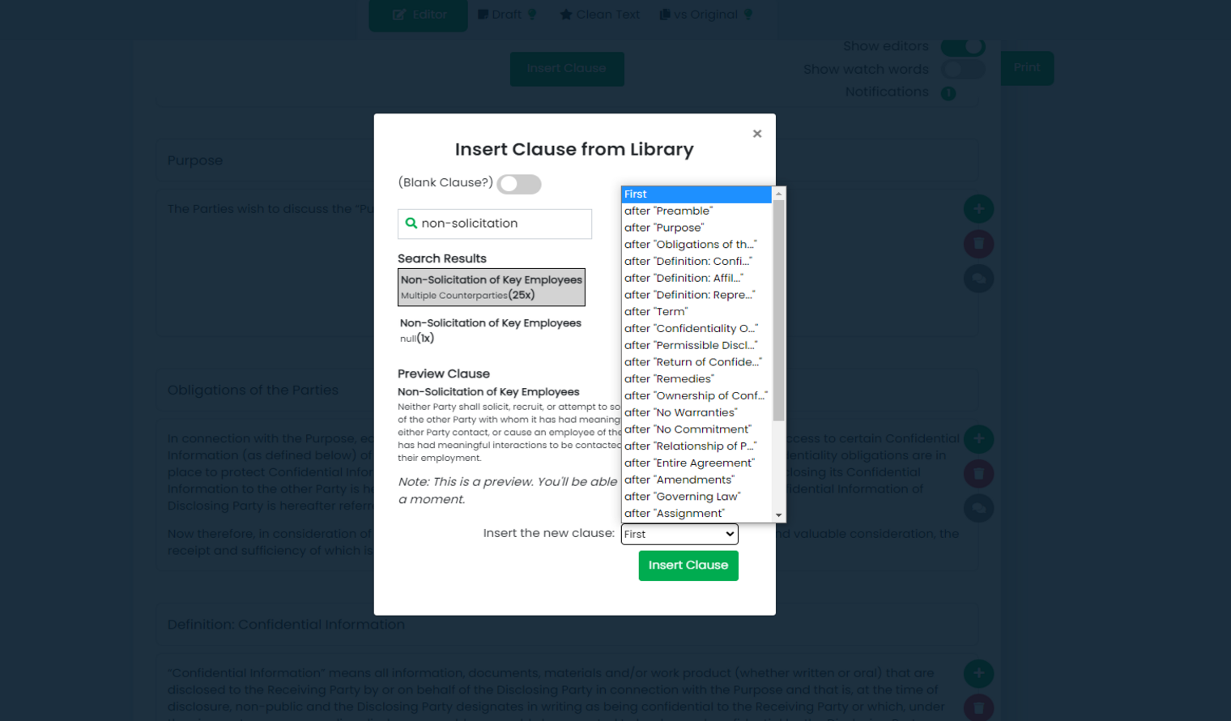Switch to the Clean Text tab

click(600, 15)
